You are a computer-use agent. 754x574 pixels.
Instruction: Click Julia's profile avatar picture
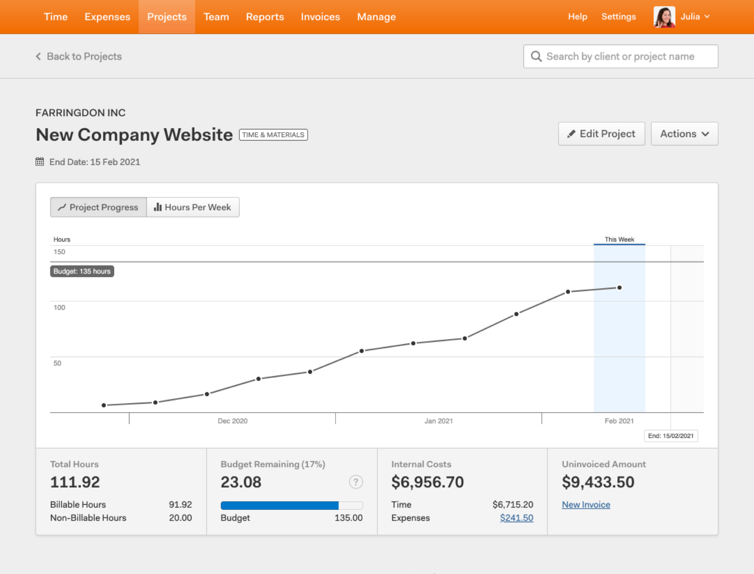pos(664,17)
